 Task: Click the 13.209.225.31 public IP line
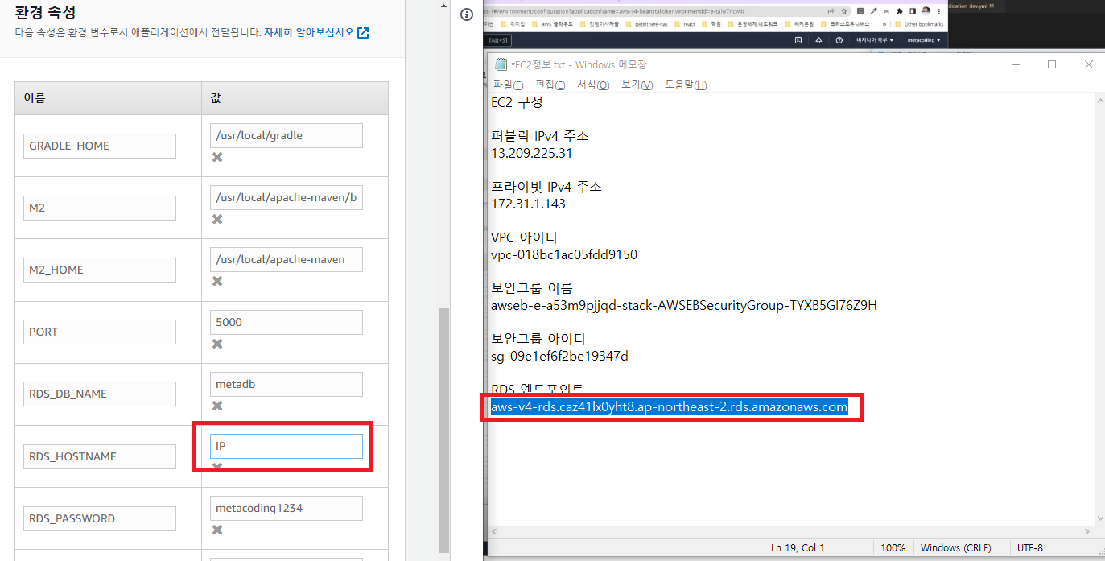tap(531, 153)
